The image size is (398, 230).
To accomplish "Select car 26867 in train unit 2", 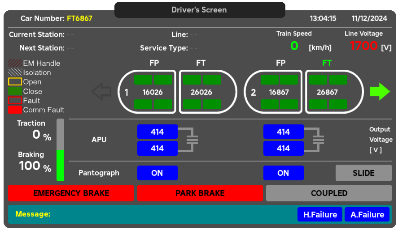I will pos(334,92).
